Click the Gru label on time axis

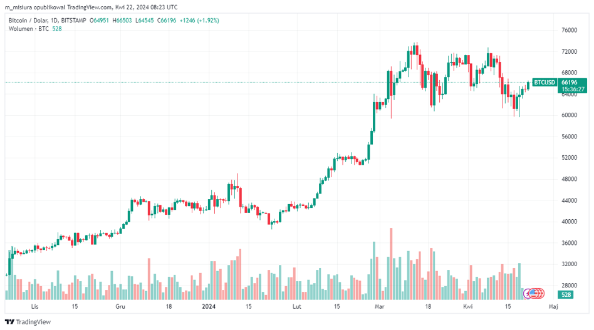(121, 307)
